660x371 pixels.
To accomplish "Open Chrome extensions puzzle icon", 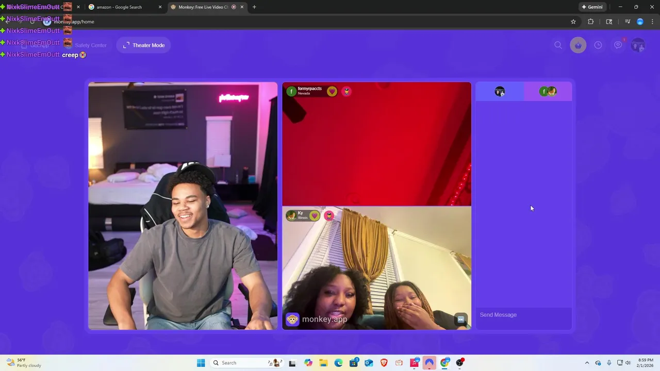I will (591, 22).
